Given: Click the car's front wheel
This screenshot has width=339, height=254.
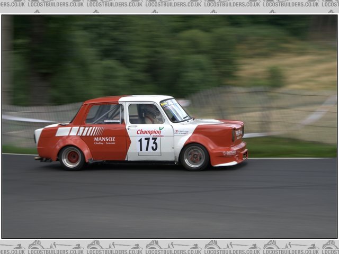Looking at the screenshot, I should tap(194, 157).
